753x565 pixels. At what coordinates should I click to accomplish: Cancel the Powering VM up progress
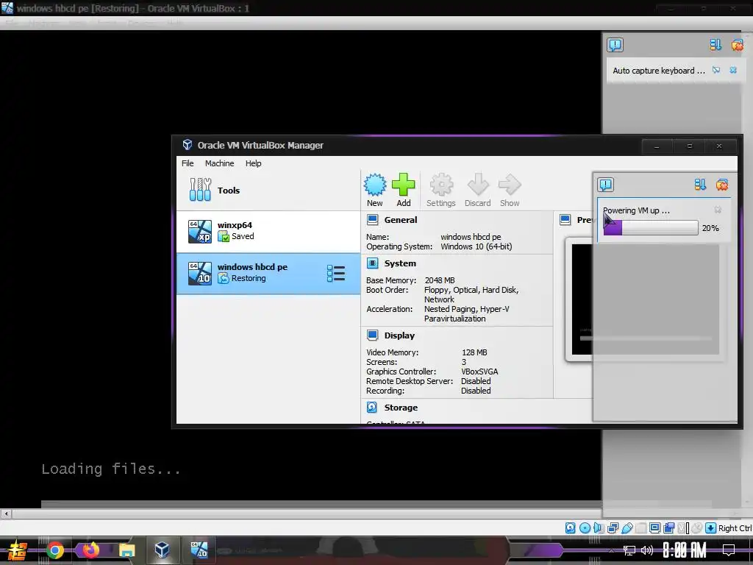[x=718, y=210]
